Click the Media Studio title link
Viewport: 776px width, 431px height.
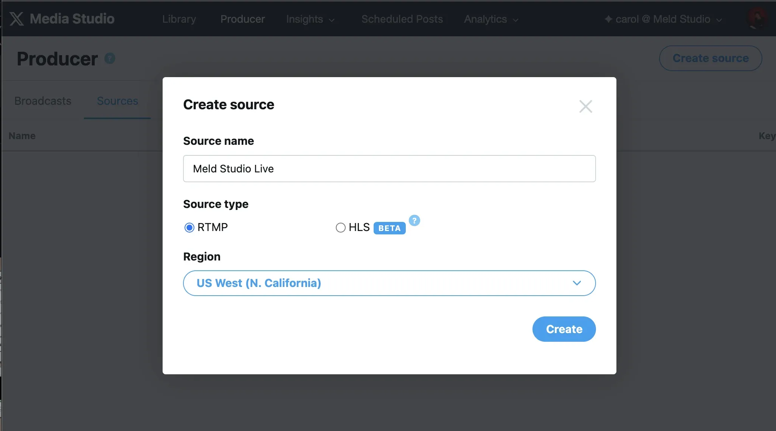[72, 19]
